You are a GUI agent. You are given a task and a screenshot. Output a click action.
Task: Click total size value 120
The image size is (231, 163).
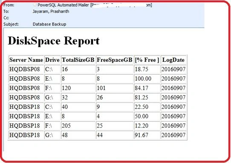click(78, 88)
